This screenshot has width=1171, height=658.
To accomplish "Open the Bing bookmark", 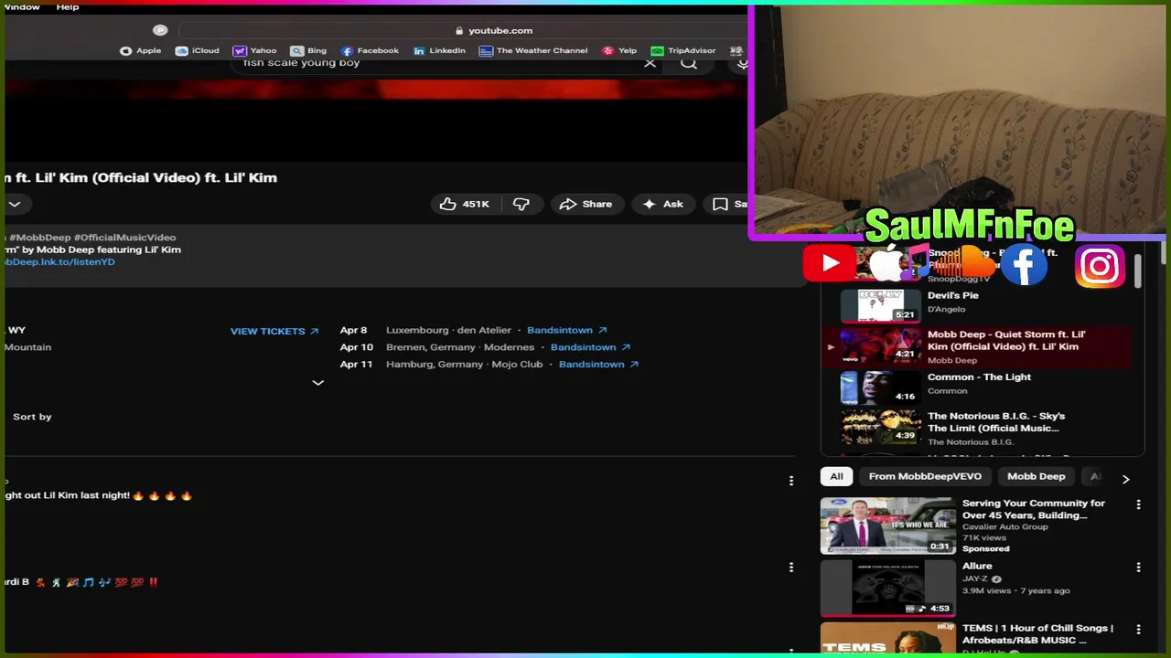I will (308, 51).
